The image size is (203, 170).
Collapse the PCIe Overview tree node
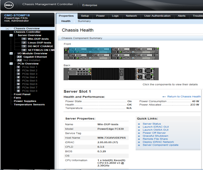(11, 64)
